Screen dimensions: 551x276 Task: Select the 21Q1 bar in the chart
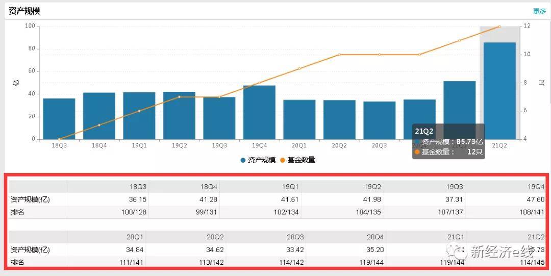click(459, 110)
